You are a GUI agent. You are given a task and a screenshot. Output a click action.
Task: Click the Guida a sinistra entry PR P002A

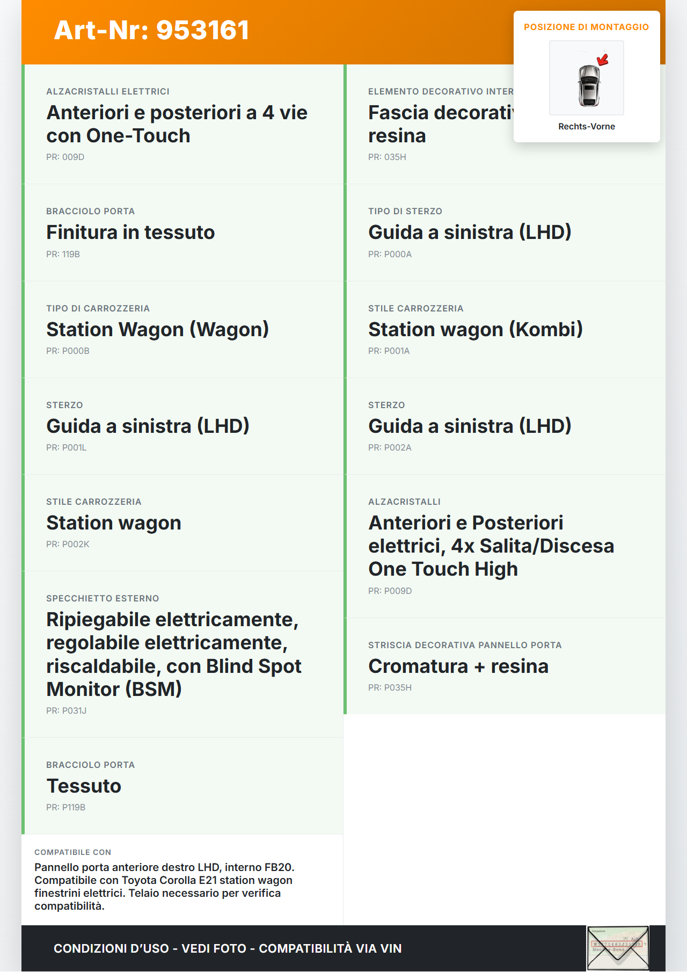(470, 426)
